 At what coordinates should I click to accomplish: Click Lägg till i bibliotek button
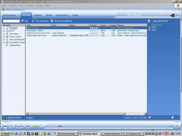(14, 118)
